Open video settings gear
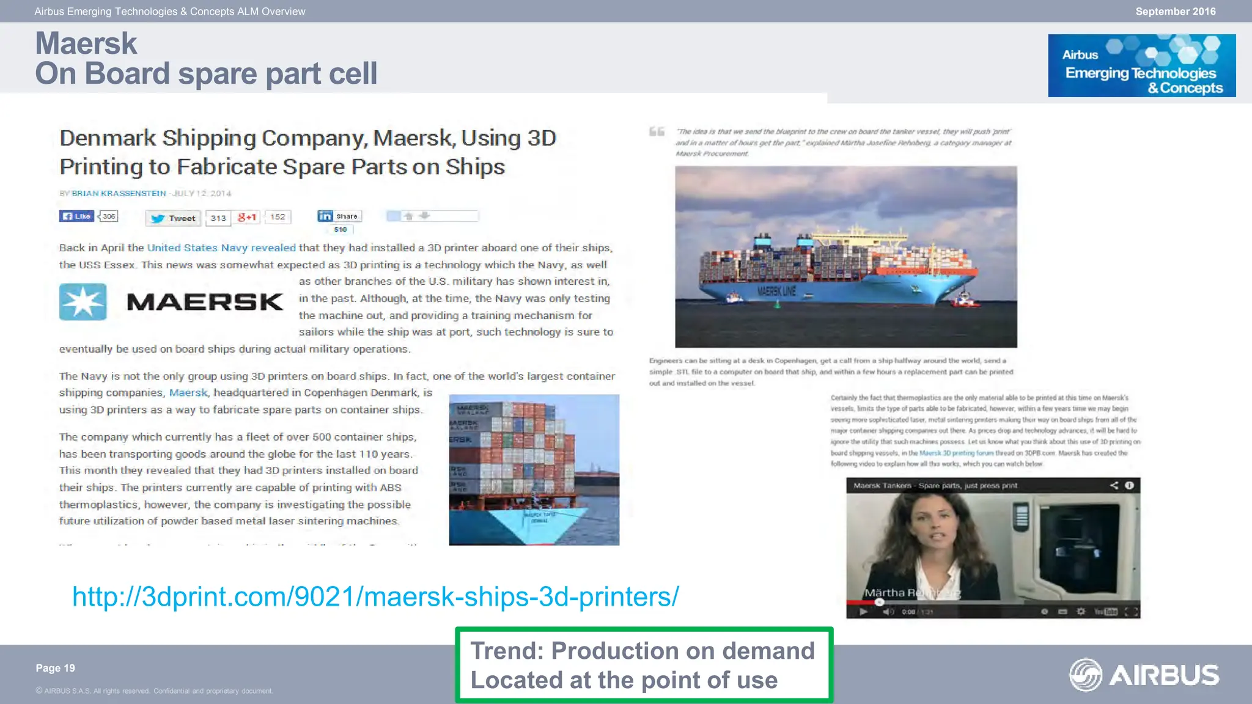 click(1081, 611)
